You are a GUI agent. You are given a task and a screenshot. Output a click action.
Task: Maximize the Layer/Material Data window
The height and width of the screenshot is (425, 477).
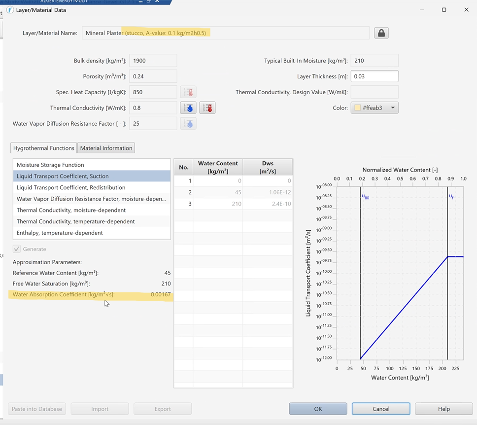(x=443, y=10)
